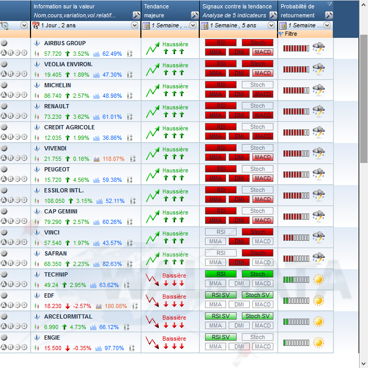Image resolution: width=368 pixels, height=368 pixels.
Task: Click the RSI signal button in AIRBUS GROUP row
Action: click(221, 43)
